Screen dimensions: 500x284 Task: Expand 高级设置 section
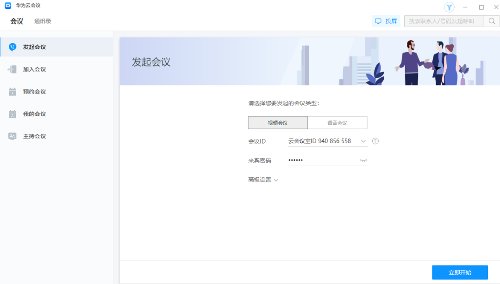pyautogui.click(x=263, y=180)
